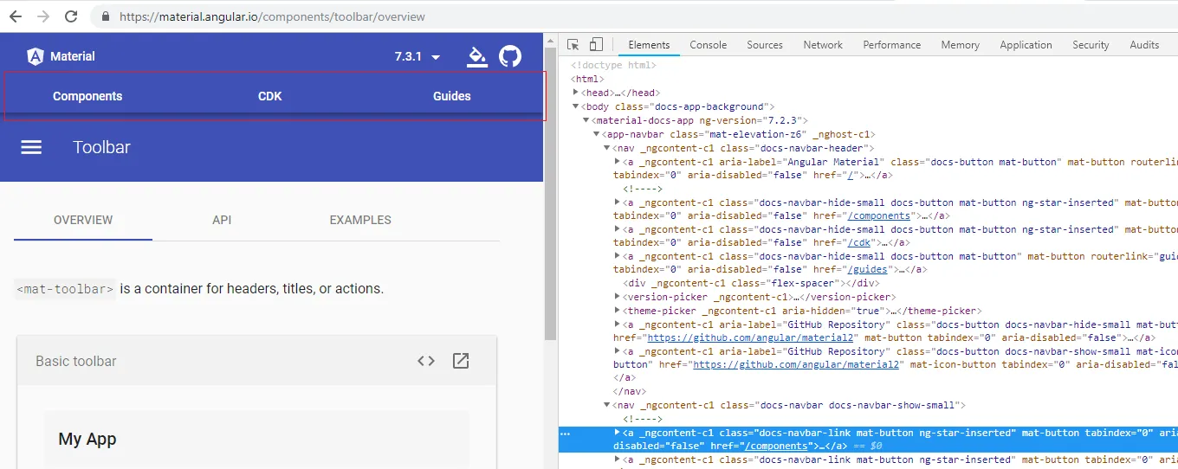This screenshot has height=469, width=1178.
Task: Select the doctype html line
Action: click(x=613, y=65)
